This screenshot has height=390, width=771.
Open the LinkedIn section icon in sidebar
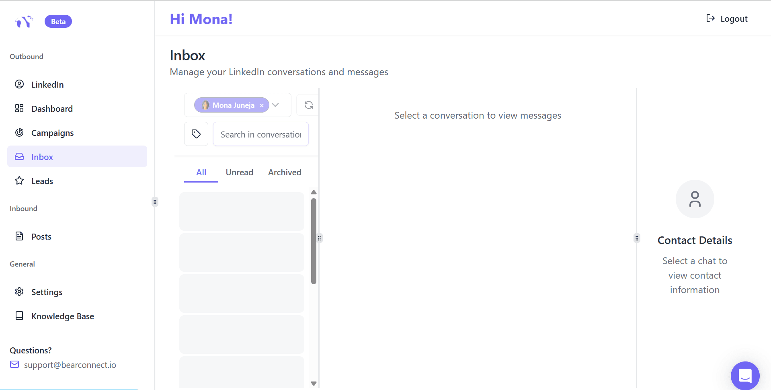(x=19, y=84)
